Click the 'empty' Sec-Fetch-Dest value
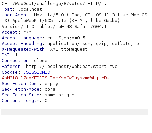 click(51, 84)
